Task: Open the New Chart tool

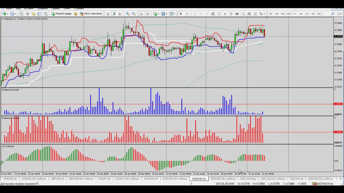Action: click(4, 14)
